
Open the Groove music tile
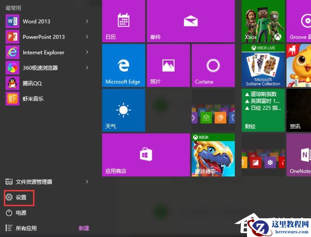(x=299, y=21)
